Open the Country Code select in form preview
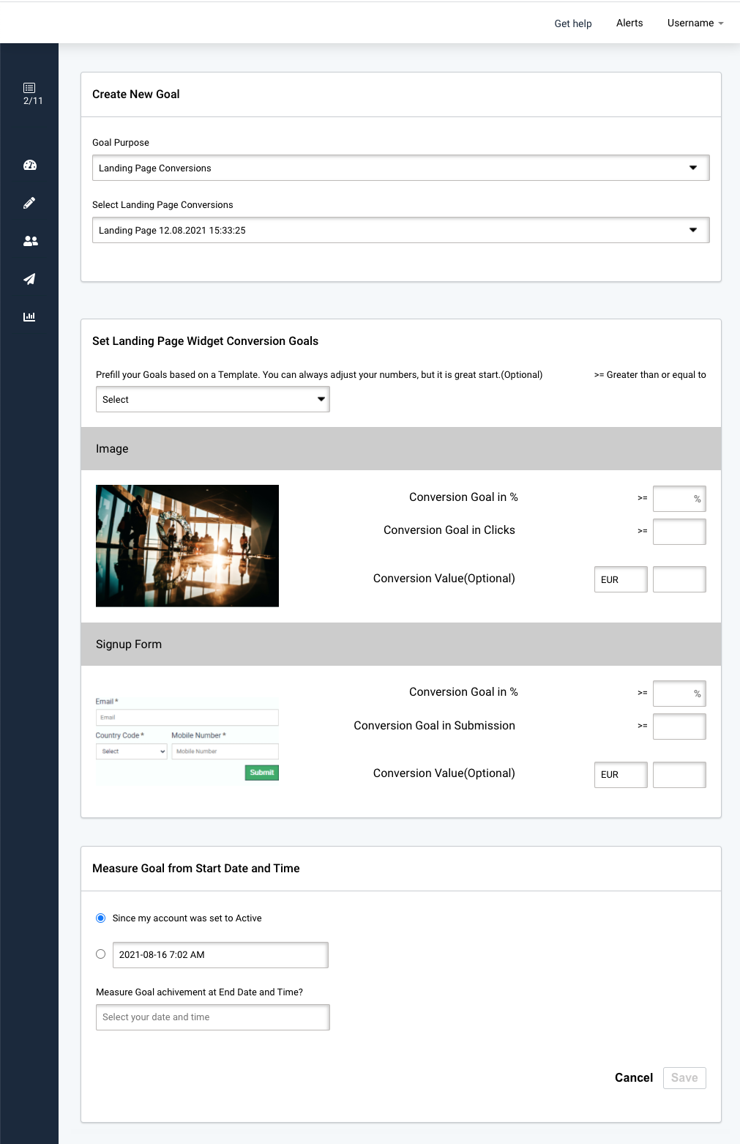Image resolution: width=740 pixels, height=1144 pixels. tap(132, 751)
